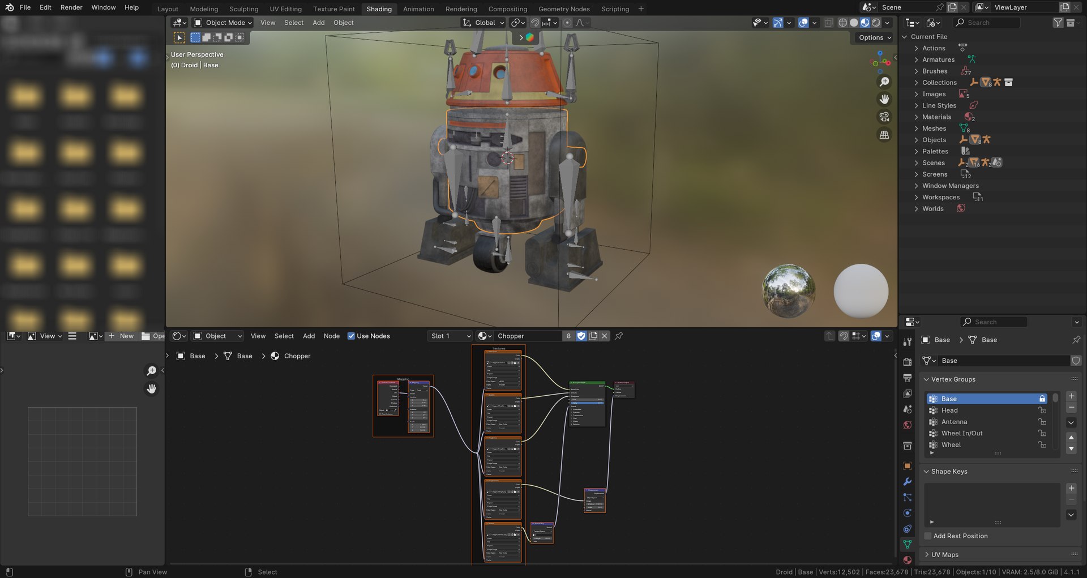The width and height of the screenshot is (1087, 578).
Task: Click the outliner filter funnel icon
Action: 1058,23
